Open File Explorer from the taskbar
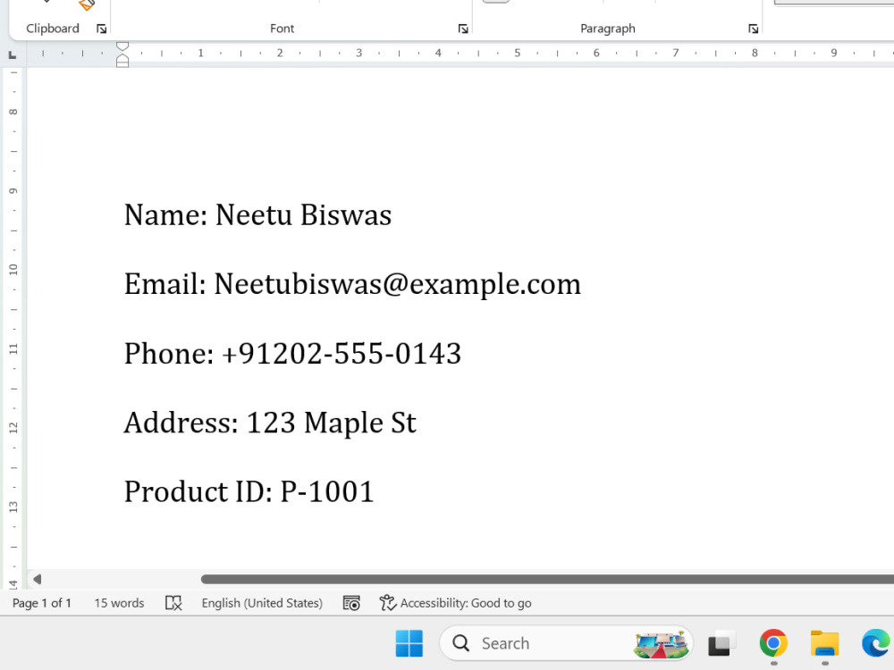The width and height of the screenshot is (894, 670). [824, 644]
